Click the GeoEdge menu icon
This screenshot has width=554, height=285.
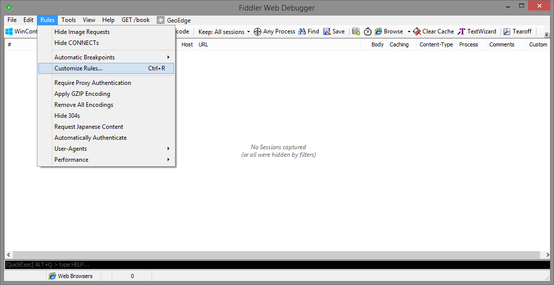click(x=161, y=20)
